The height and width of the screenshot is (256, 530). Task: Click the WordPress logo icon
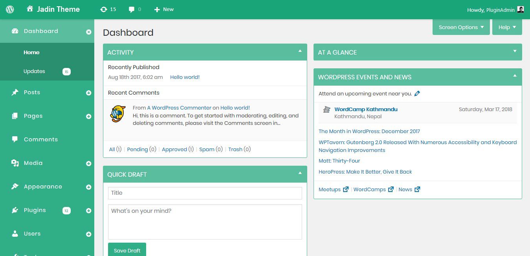coord(10,9)
